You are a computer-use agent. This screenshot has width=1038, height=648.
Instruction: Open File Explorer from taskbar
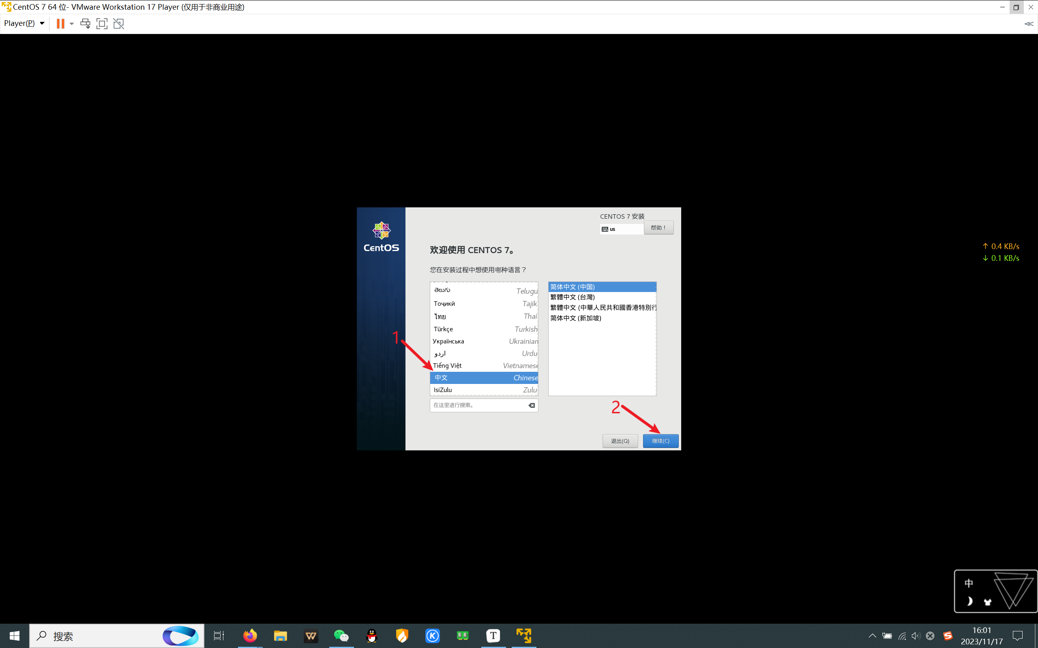pyautogui.click(x=281, y=636)
